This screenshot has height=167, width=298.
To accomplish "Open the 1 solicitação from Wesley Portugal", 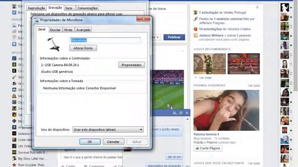I will coord(223,13).
